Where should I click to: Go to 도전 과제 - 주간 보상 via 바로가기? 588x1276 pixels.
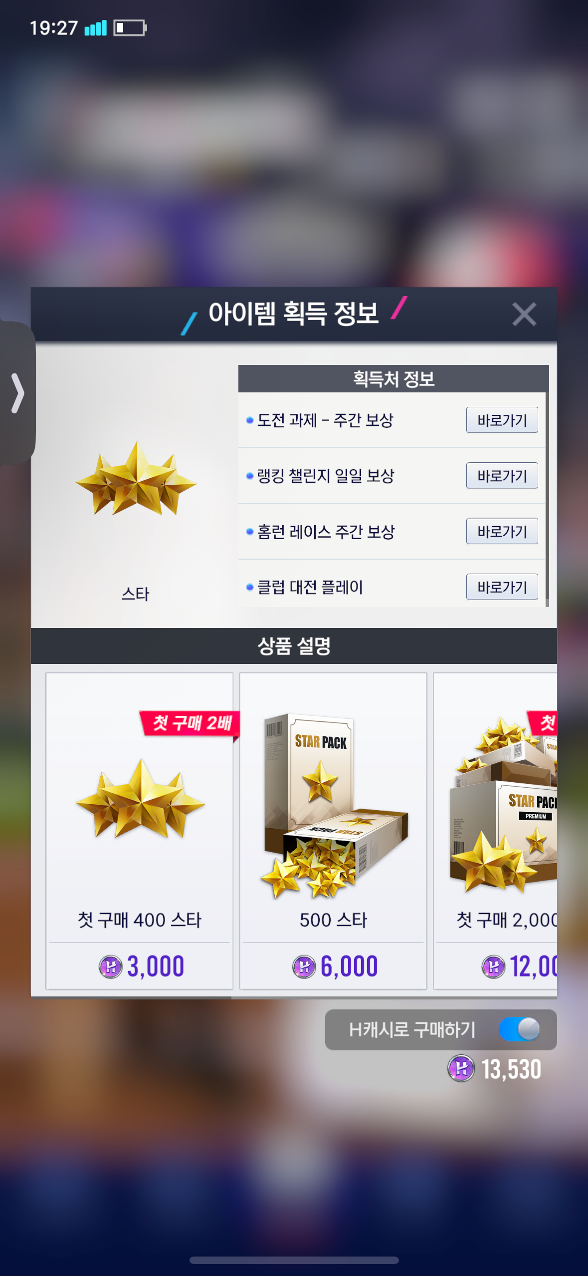502,420
